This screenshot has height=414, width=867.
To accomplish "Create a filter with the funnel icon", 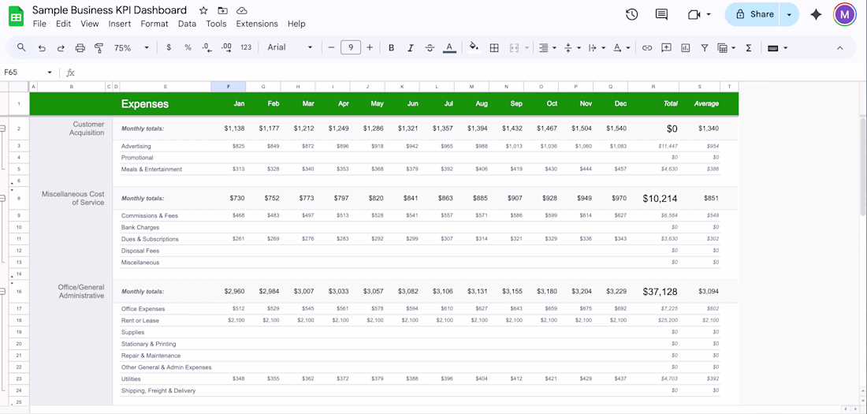I will (704, 48).
